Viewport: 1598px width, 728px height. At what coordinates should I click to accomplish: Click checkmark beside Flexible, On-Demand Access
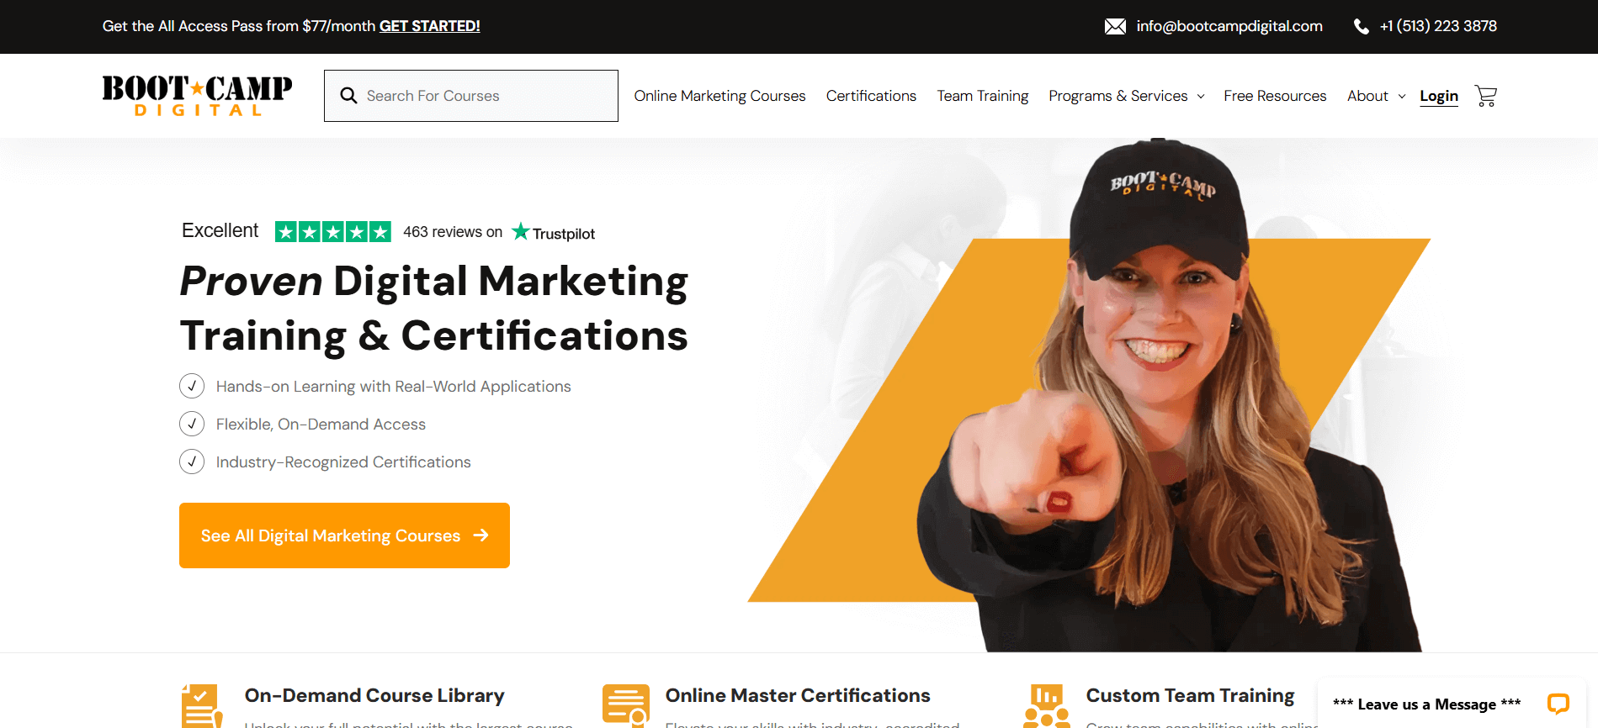pyautogui.click(x=192, y=424)
